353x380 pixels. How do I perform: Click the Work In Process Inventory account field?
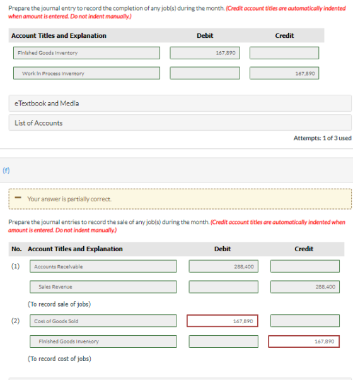click(x=86, y=73)
